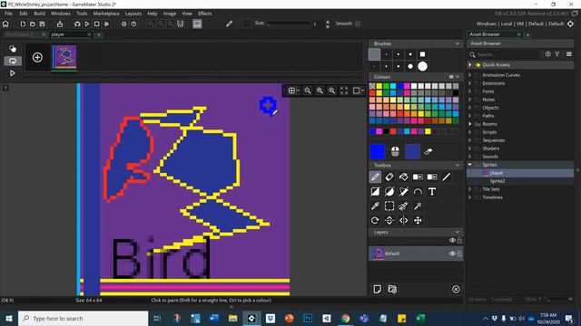Toggle loop animation button

[13, 61]
